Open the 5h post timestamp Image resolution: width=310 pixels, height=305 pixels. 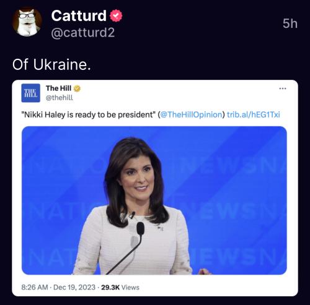(x=290, y=24)
